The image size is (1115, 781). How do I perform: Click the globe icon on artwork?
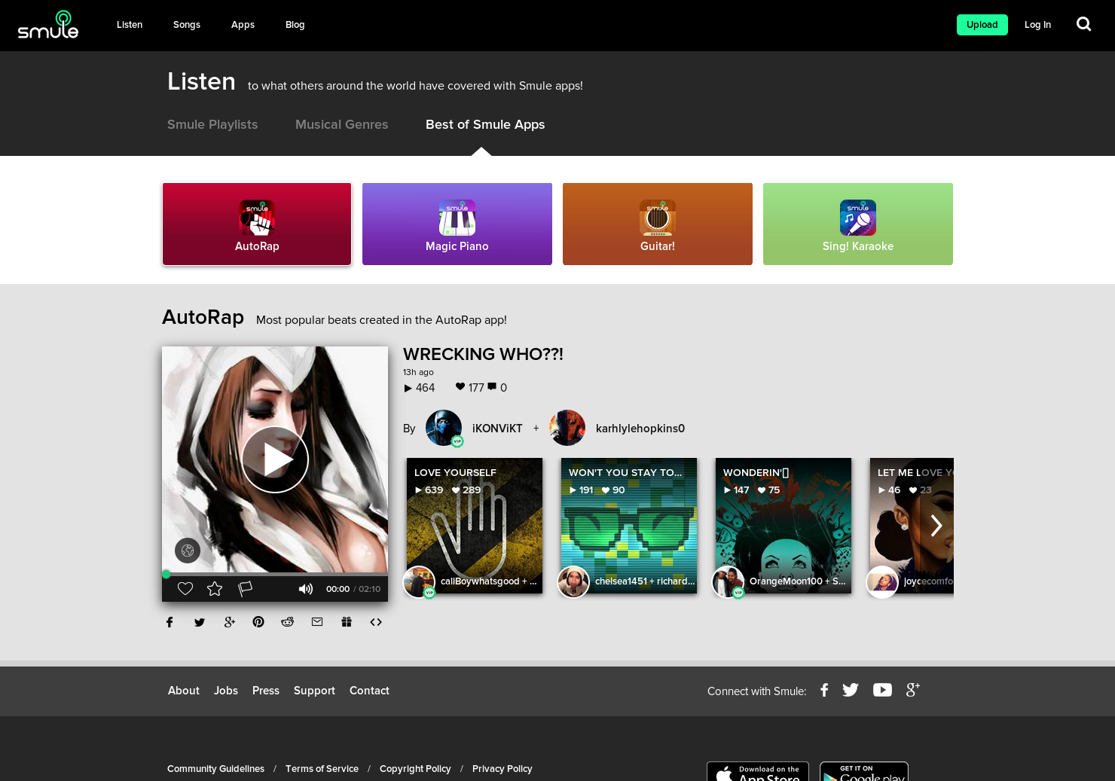[x=188, y=551]
